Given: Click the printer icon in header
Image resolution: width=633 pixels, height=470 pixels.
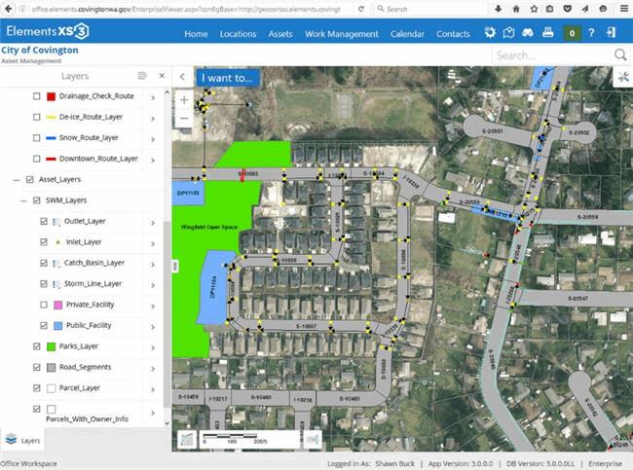Looking at the screenshot, I should pyautogui.click(x=548, y=33).
